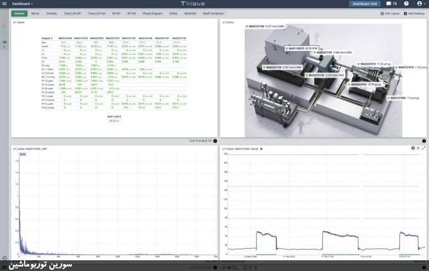Image resolution: width=429 pixels, height=271 pixels.
Task: Close the Overall trend chart panel
Action: tap(418, 148)
